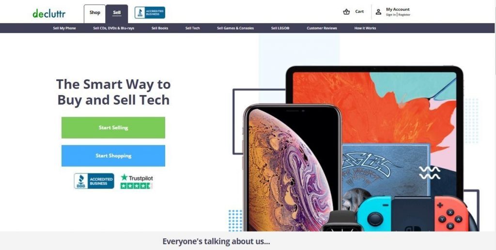Open Sell Tech menu item

coord(192,28)
